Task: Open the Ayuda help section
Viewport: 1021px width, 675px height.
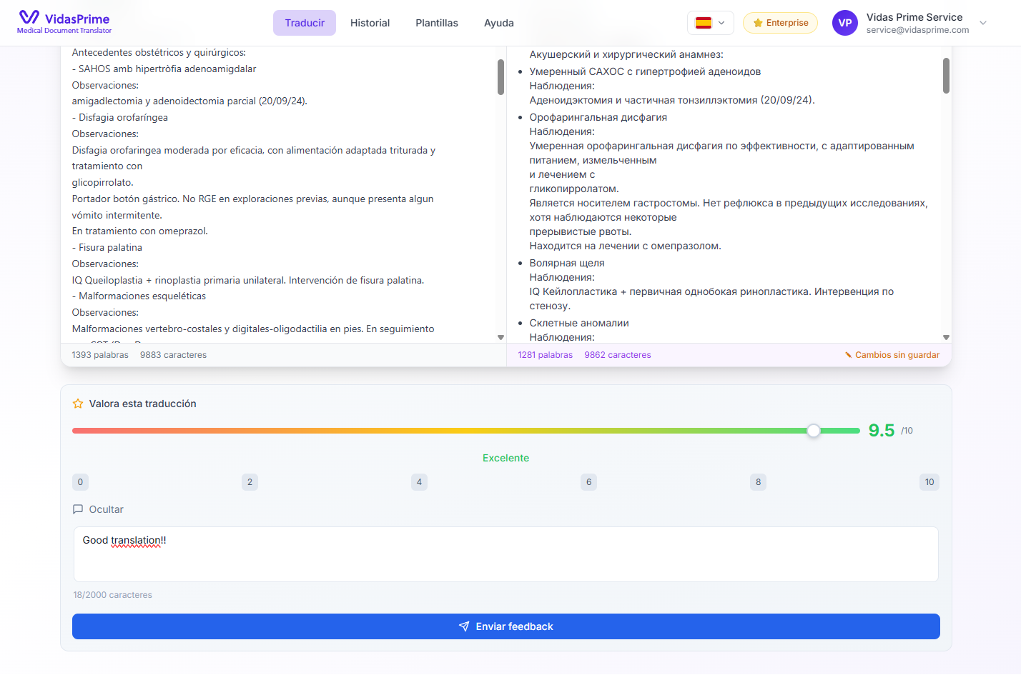Action: click(499, 23)
